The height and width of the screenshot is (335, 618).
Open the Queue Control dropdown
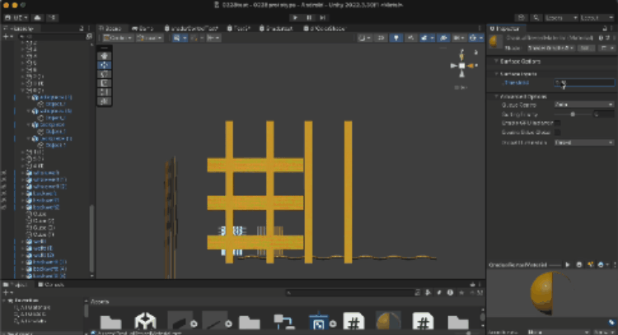584,105
